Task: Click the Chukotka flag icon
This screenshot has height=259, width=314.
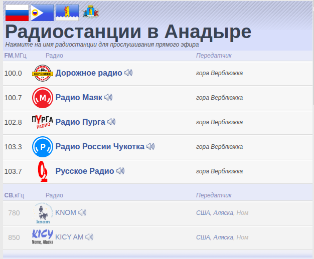Action: point(42,13)
